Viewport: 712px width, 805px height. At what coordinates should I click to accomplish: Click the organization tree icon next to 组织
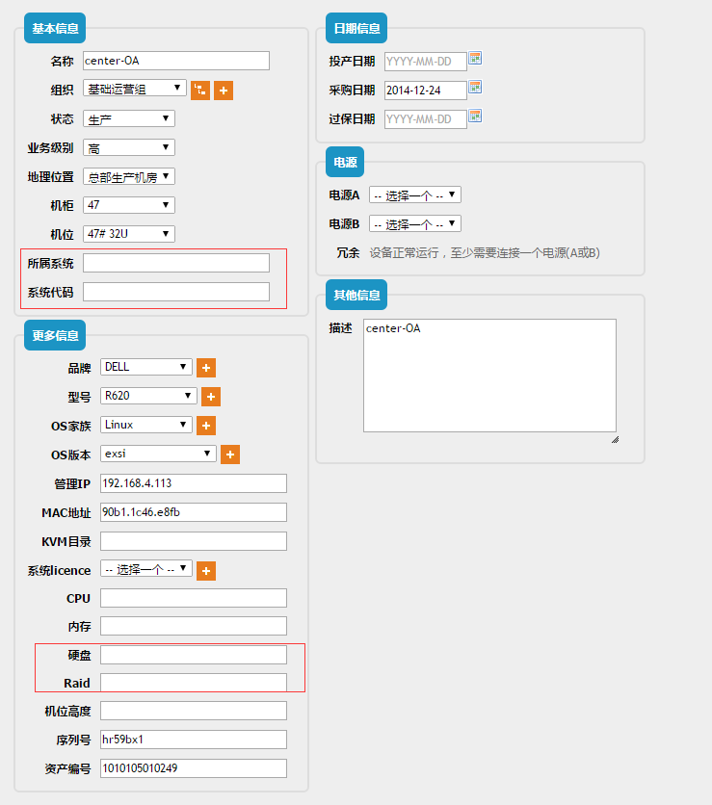[x=200, y=91]
